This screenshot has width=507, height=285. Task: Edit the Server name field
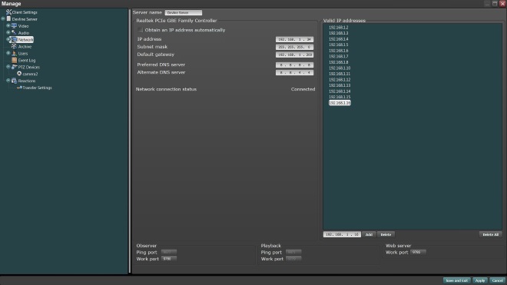coord(184,12)
